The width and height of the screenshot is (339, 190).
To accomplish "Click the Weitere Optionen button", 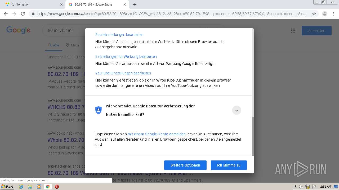I will click(185, 165).
